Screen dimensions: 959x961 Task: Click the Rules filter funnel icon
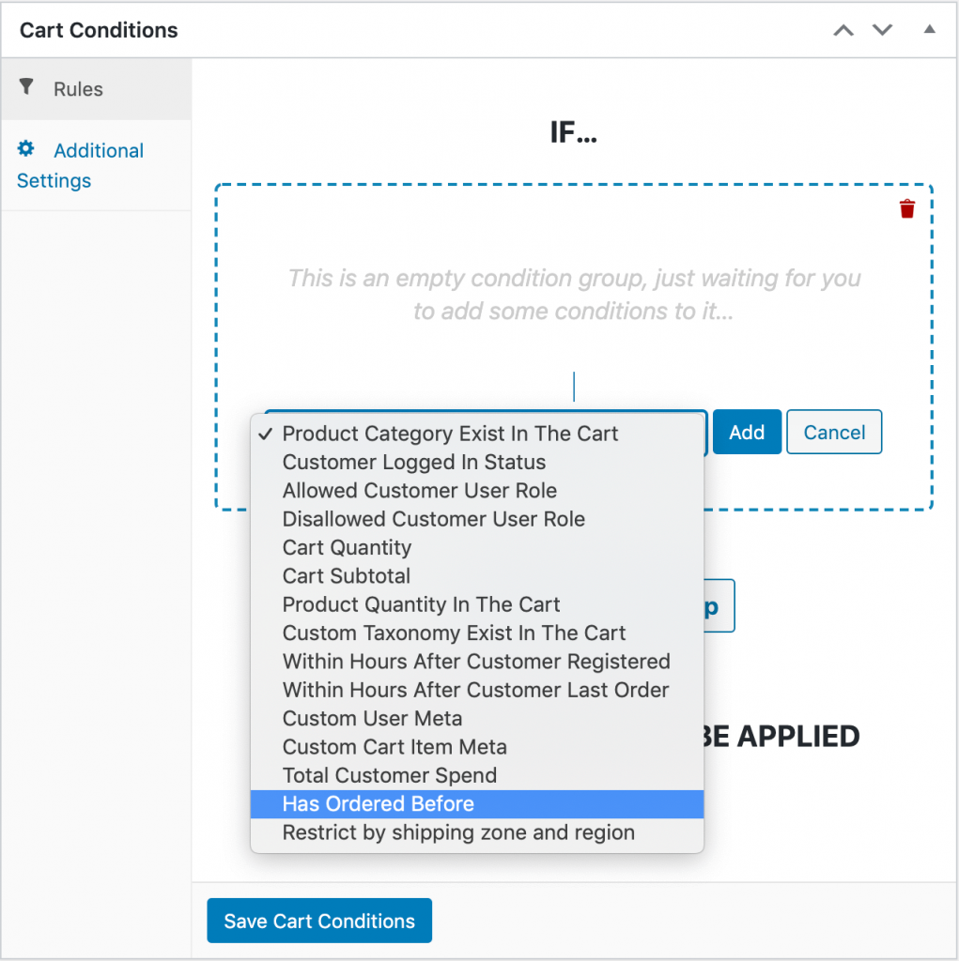tap(25, 87)
